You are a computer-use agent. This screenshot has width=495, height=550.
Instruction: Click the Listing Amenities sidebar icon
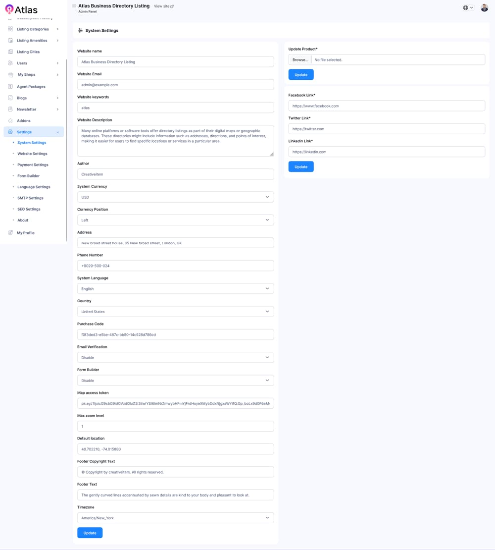tap(10, 40)
